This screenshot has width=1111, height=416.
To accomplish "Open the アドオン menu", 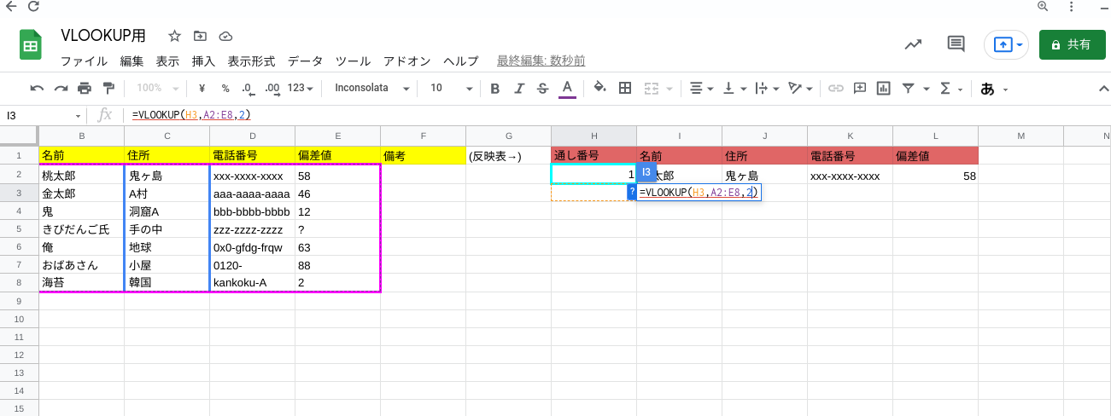I will click(x=407, y=61).
